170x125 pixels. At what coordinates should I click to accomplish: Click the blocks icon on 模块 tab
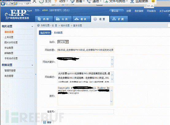pyautogui.click(x=76, y=19)
